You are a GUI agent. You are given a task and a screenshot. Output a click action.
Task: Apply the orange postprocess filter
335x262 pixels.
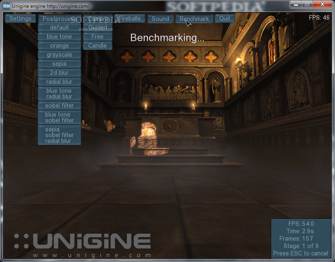pos(60,46)
